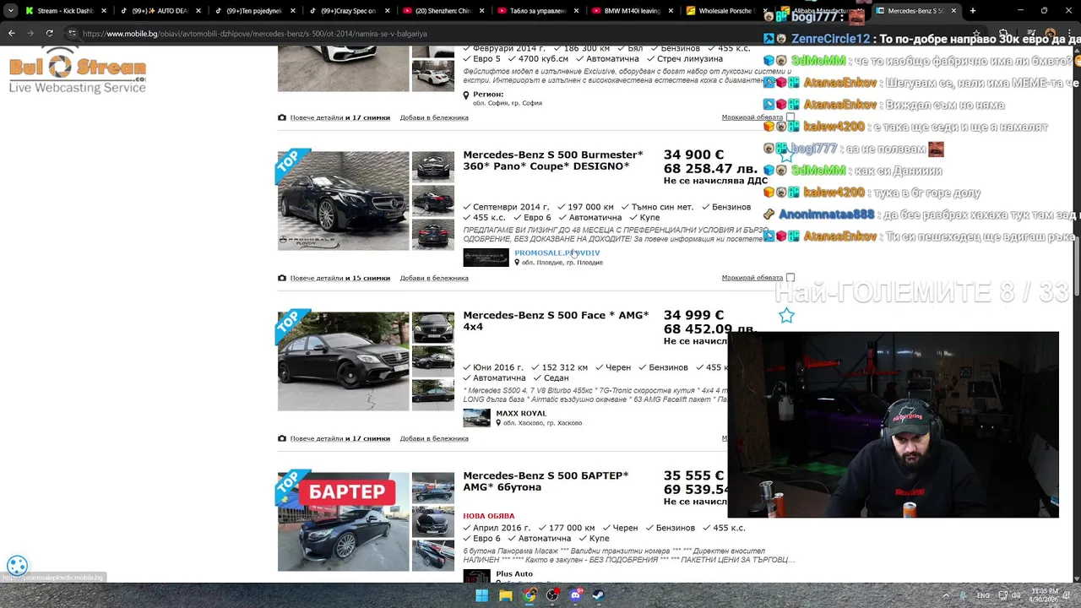Open middle small thumbnail of S 500 Burmester

433,201
